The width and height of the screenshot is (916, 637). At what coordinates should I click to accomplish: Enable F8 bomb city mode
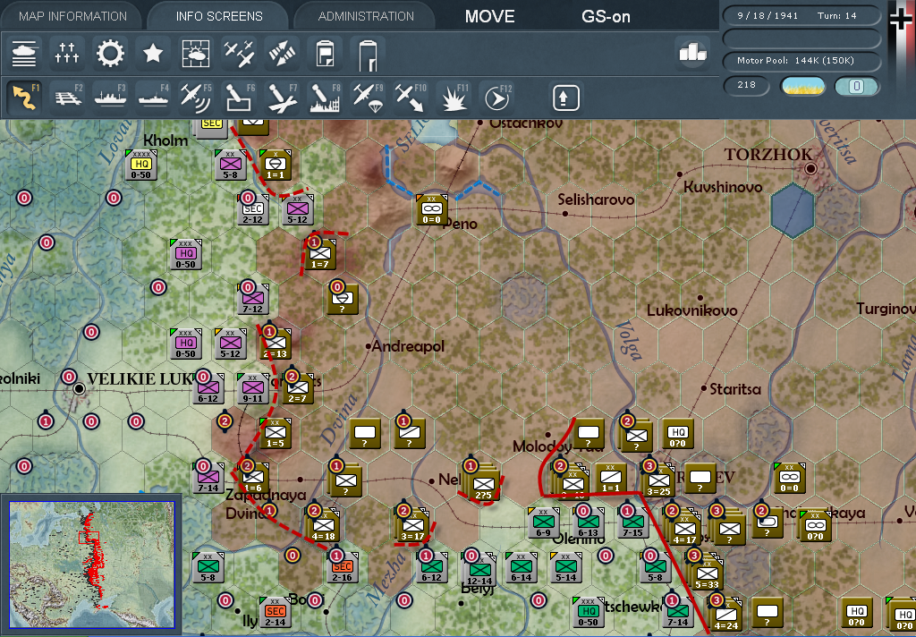[x=326, y=97]
